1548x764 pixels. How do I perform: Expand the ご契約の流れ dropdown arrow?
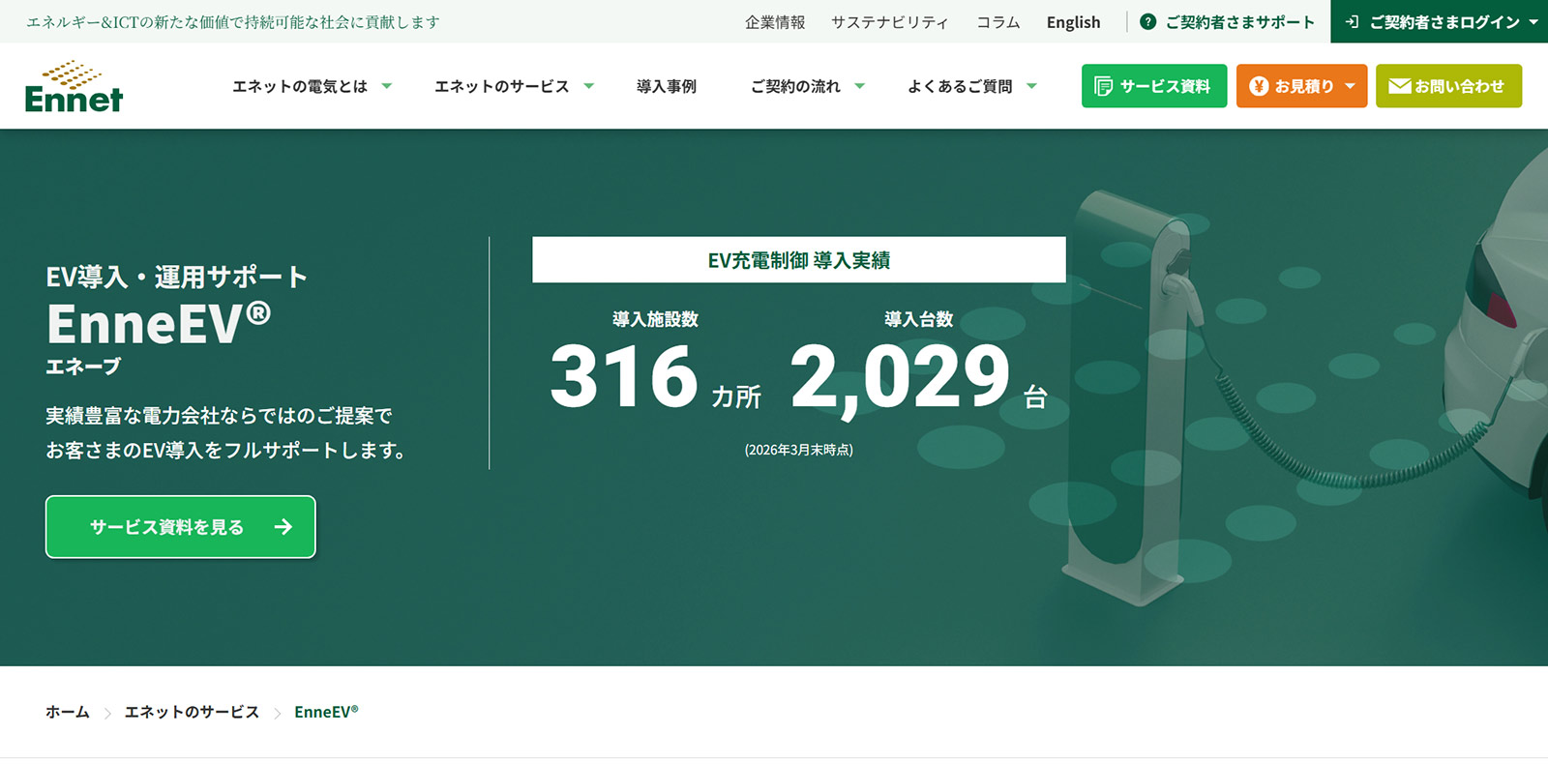pyautogui.click(x=859, y=86)
